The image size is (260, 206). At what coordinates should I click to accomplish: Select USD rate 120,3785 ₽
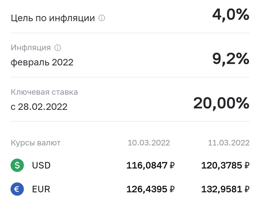(x=225, y=166)
